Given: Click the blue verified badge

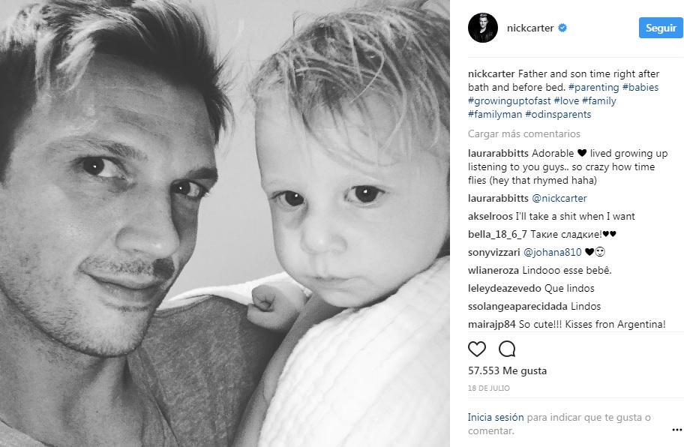Looking at the screenshot, I should (562, 28).
